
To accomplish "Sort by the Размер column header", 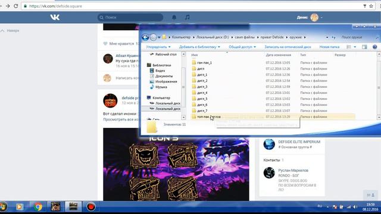I will point(340,55).
